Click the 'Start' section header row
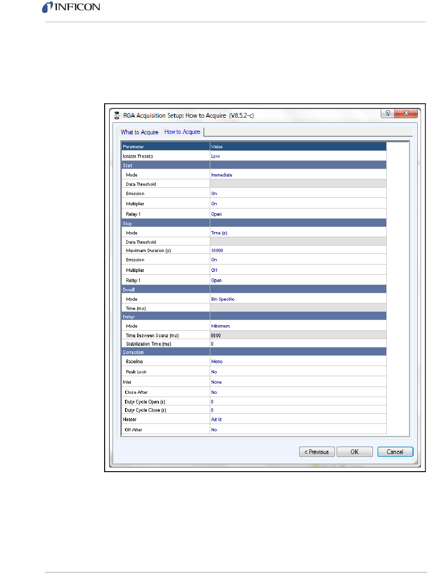Viewport: 440px width, 587px height. click(254, 165)
